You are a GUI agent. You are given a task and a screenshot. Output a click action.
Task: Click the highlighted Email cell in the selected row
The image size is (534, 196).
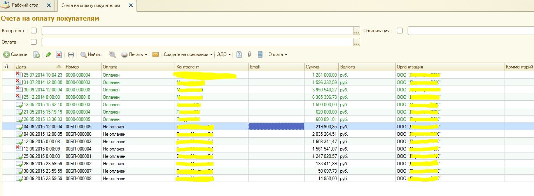(x=276, y=126)
